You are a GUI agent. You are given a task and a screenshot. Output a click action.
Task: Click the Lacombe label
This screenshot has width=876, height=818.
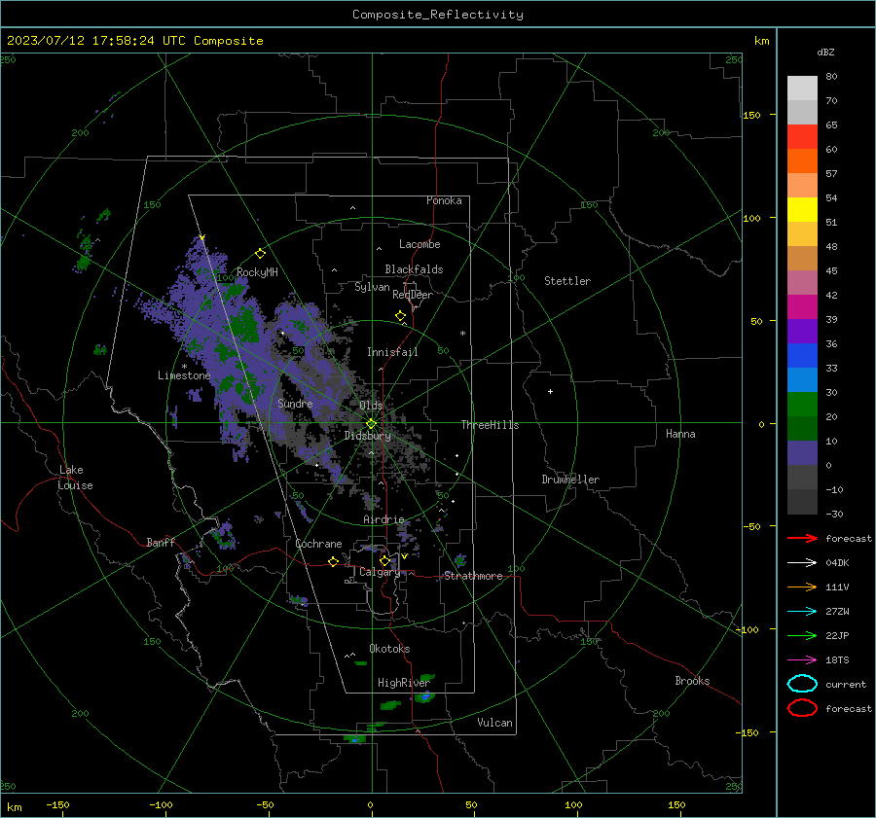pyautogui.click(x=420, y=244)
